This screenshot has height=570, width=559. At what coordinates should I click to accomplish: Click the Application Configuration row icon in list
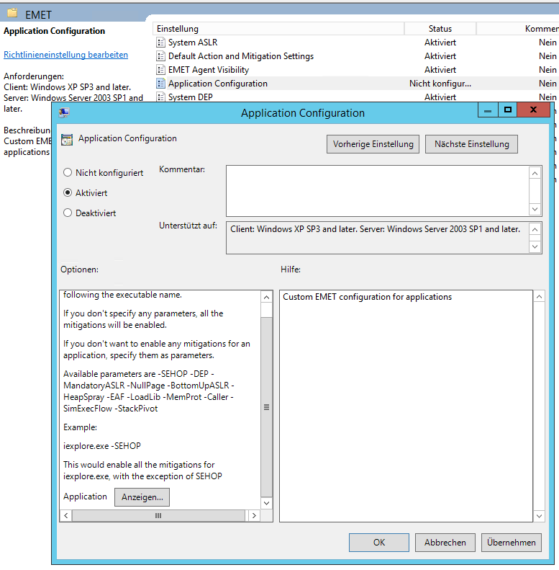[160, 84]
